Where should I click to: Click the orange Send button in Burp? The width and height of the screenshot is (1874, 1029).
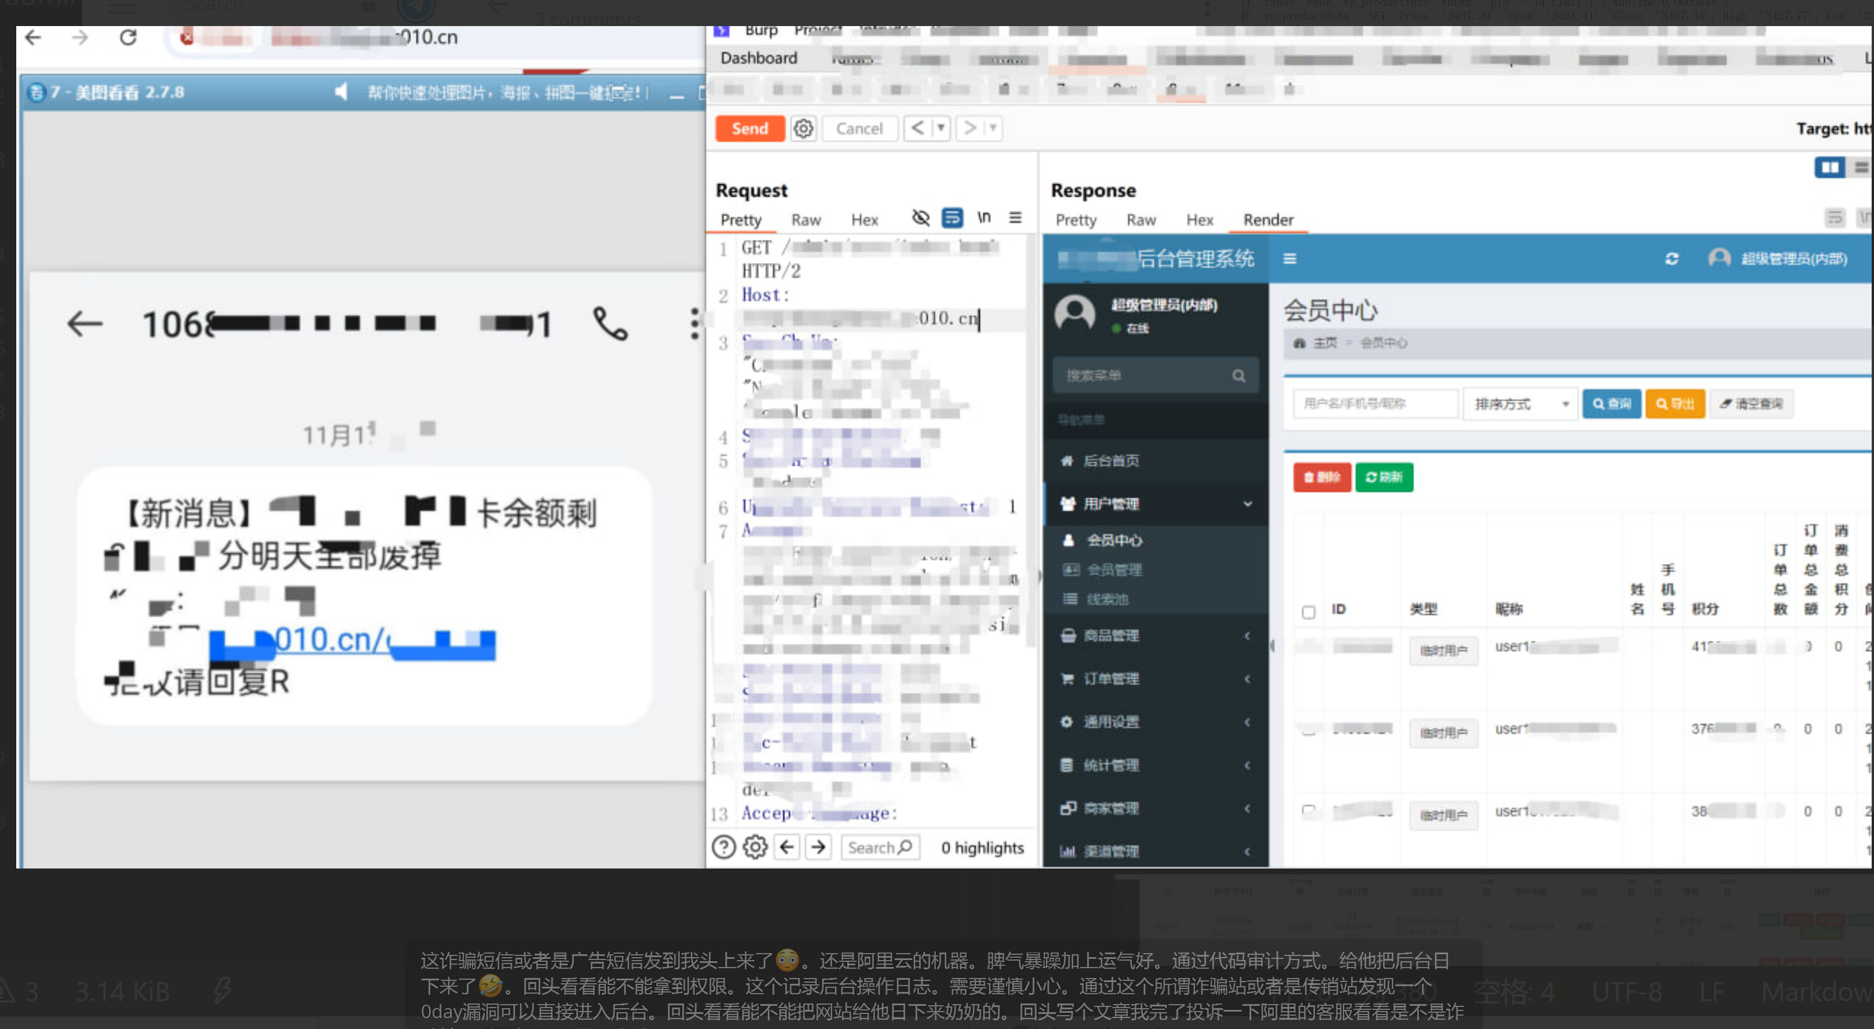749,129
